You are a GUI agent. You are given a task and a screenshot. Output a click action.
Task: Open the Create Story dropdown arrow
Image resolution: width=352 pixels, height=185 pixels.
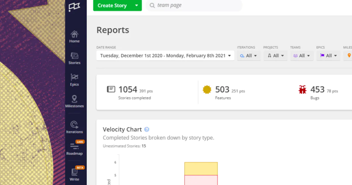(137, 5)
